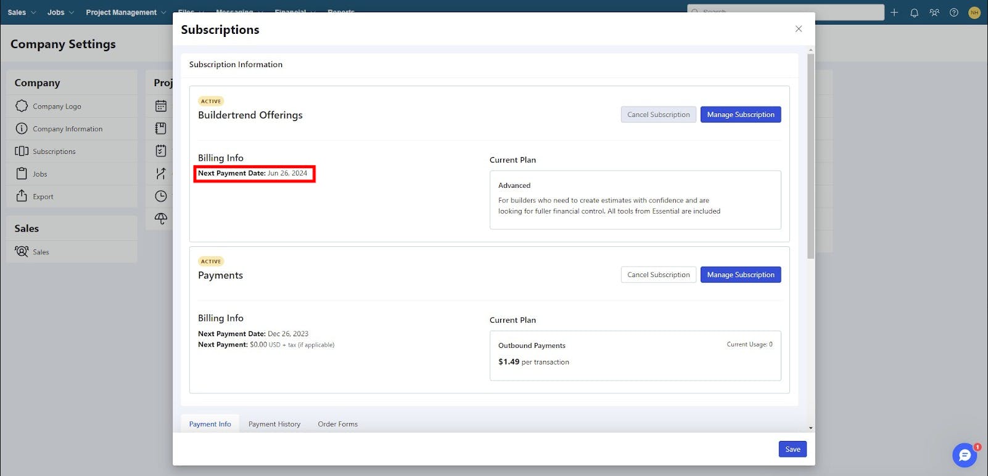Expand the Sales menu chevron
This screenshot has height=476, width=988.
point(33,12)
